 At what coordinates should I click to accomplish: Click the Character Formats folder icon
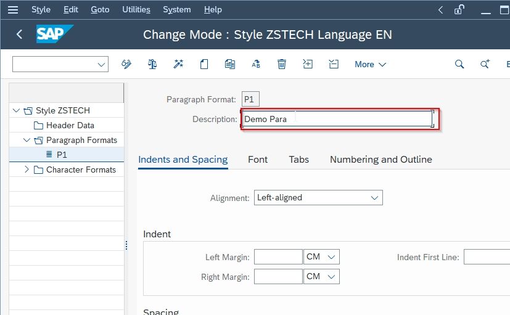pyautogui.click(x=38, y=170)
